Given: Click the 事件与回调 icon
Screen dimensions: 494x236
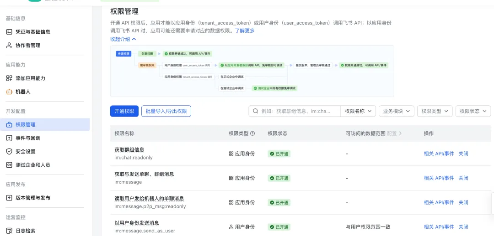Looking at the screenshot, I should coord(9,138).
